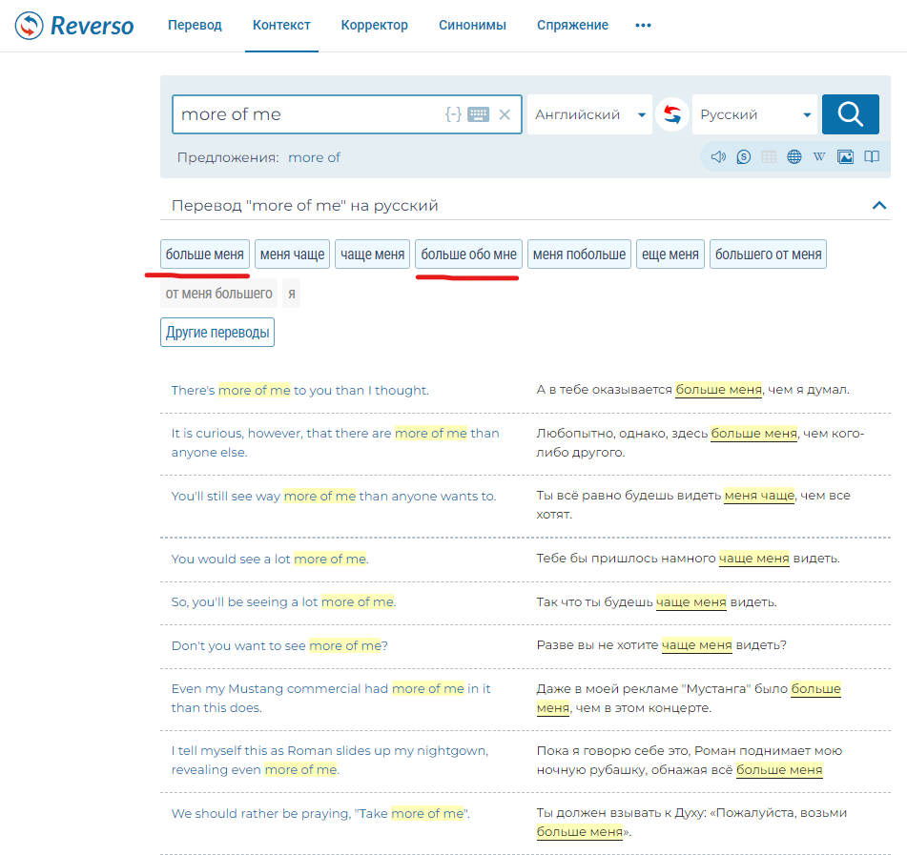
Task: Open the virtual keyboard icon
Action: tap(479, 114)
